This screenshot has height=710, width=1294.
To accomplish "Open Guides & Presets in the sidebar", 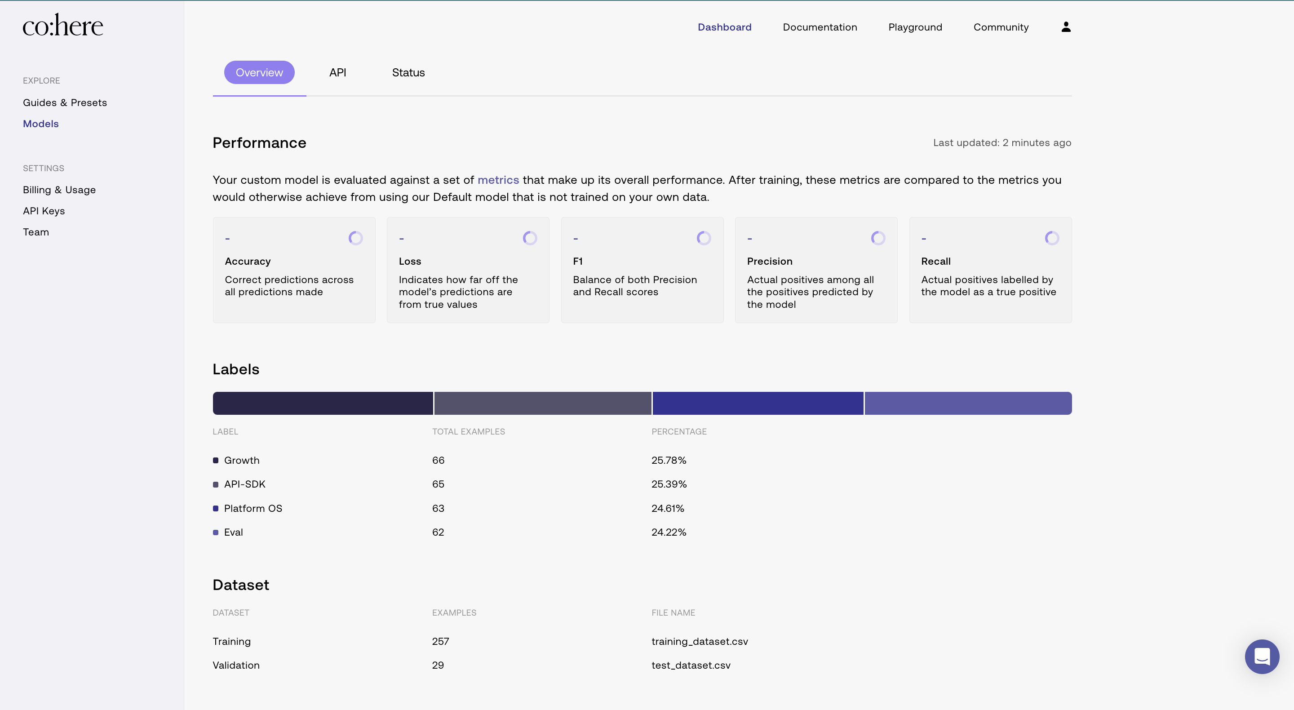I will (x=65, y=102).
